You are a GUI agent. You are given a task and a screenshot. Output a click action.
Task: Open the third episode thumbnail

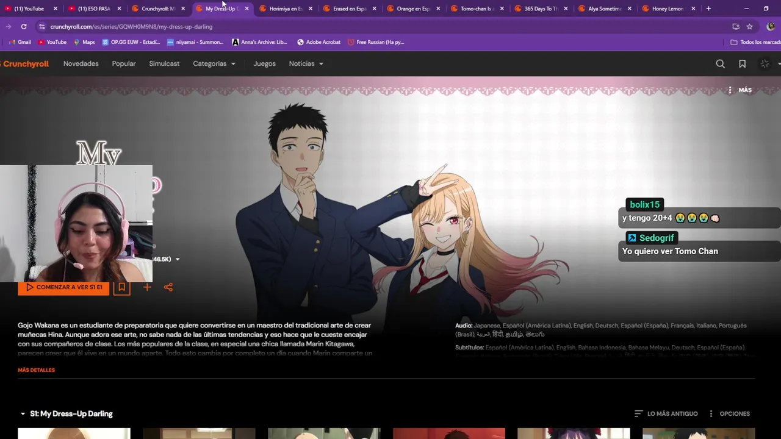click(x=324, y=434)
